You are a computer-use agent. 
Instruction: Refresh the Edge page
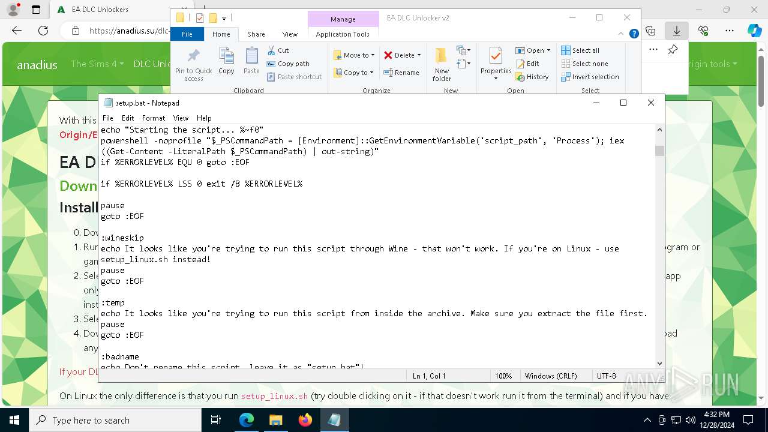pyautogui.click(x=43, y=30)
